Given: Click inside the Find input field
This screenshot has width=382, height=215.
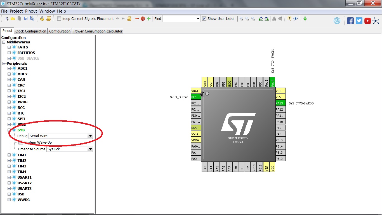Looking at the screenshot, I should [179, 19].
